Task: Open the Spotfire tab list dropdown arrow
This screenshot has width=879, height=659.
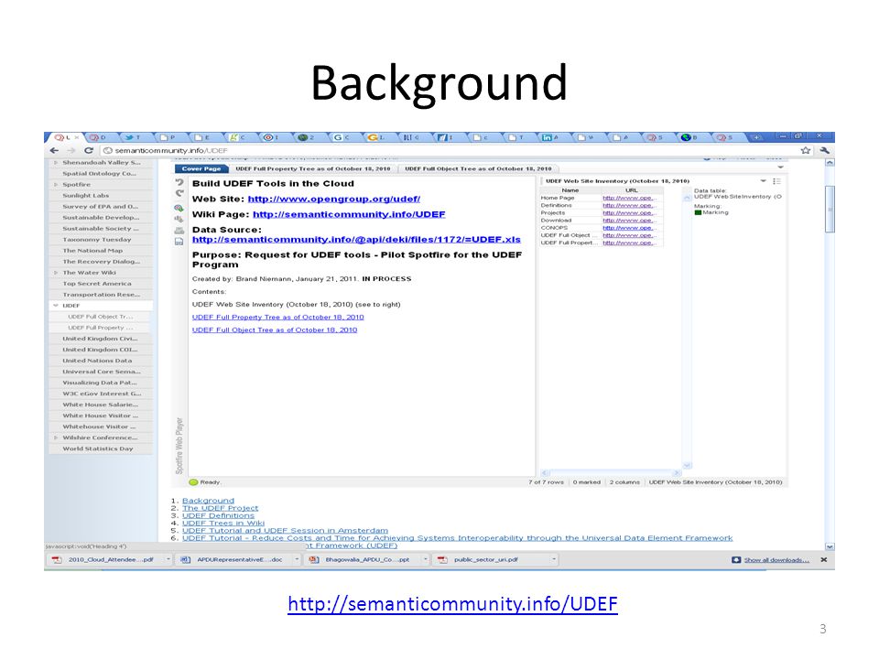Action: pyautogui.click(x=780, y=167)
